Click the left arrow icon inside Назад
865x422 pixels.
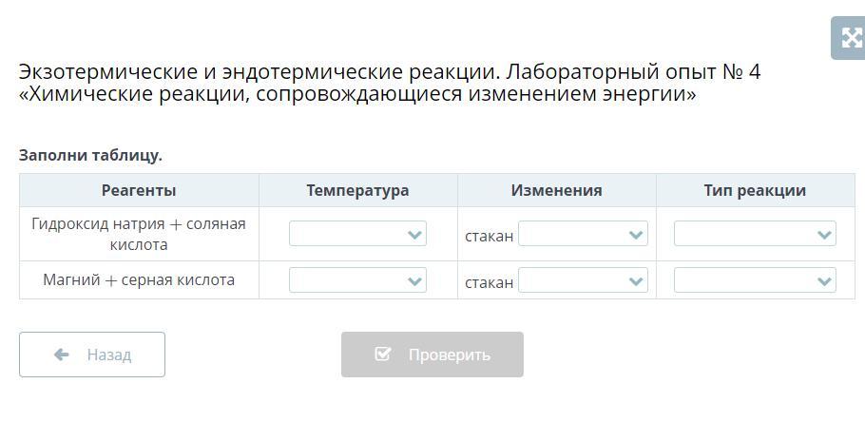click(62, 355)
